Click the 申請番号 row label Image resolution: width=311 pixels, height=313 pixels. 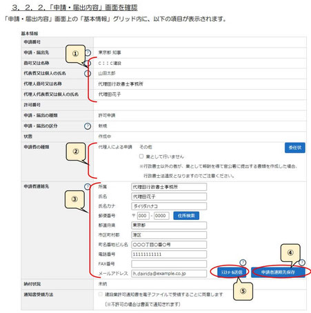click(32, 42)
